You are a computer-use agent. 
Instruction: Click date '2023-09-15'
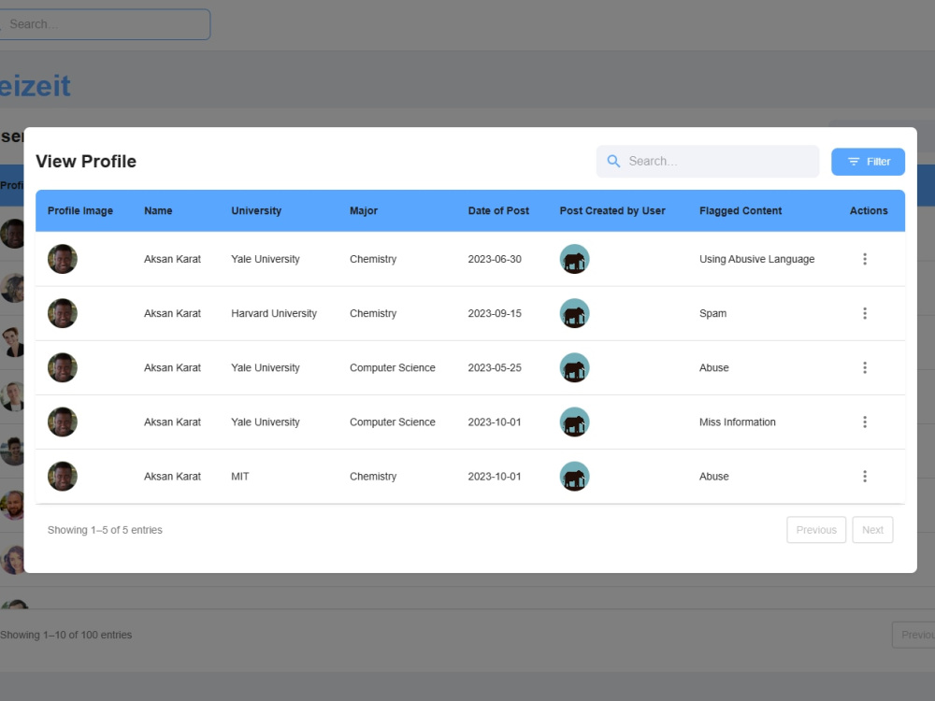(495, 313)
